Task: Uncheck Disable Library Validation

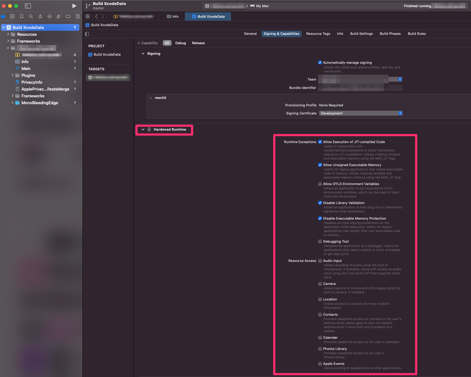Action: 320,203
